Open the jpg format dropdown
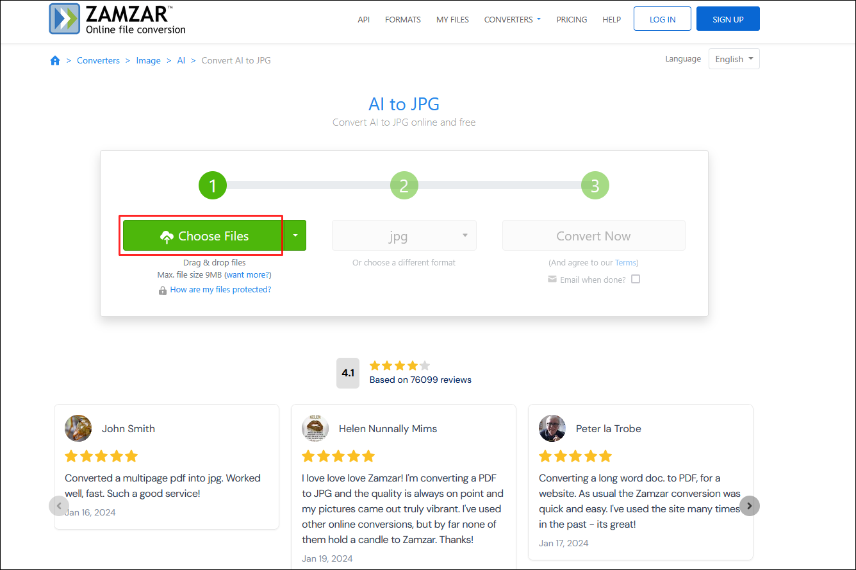Image resolution: width=856 pixels, height=570 pixels. tap(404, 235)
